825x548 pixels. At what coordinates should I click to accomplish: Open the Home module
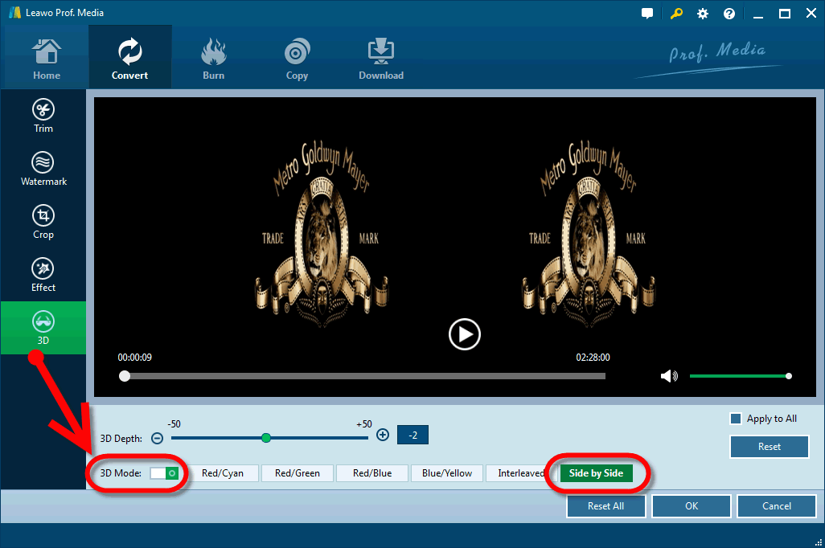47,58
